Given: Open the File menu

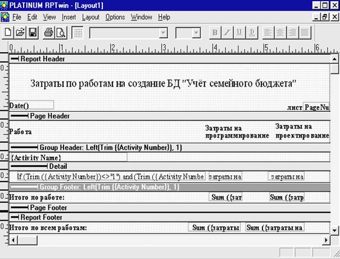Looking at the screenshot, I should point(17,17).
